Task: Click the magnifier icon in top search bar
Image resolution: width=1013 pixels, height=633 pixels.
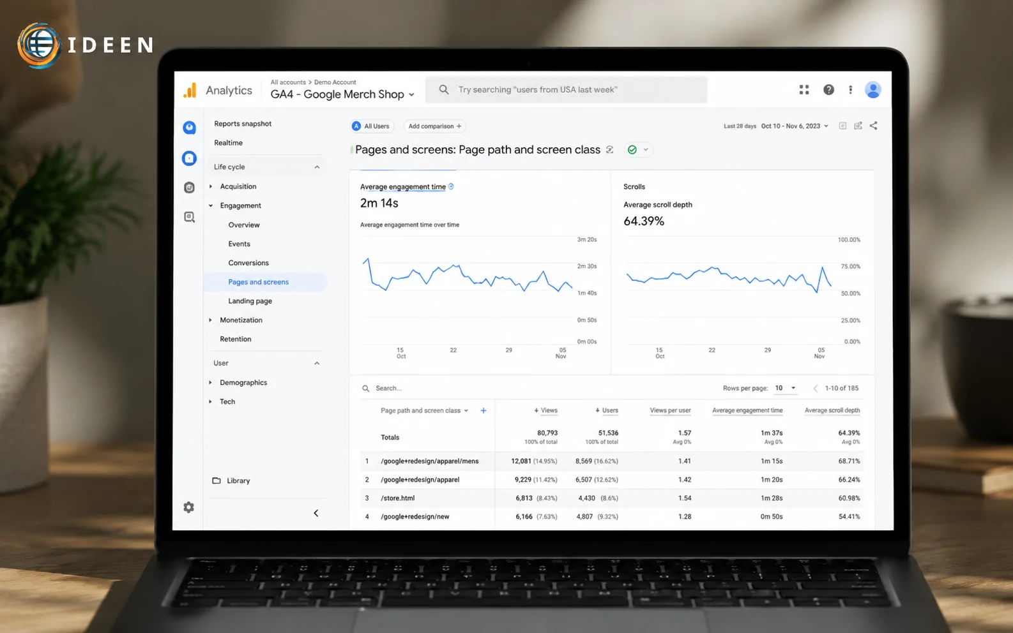Action: coord(444,90)
